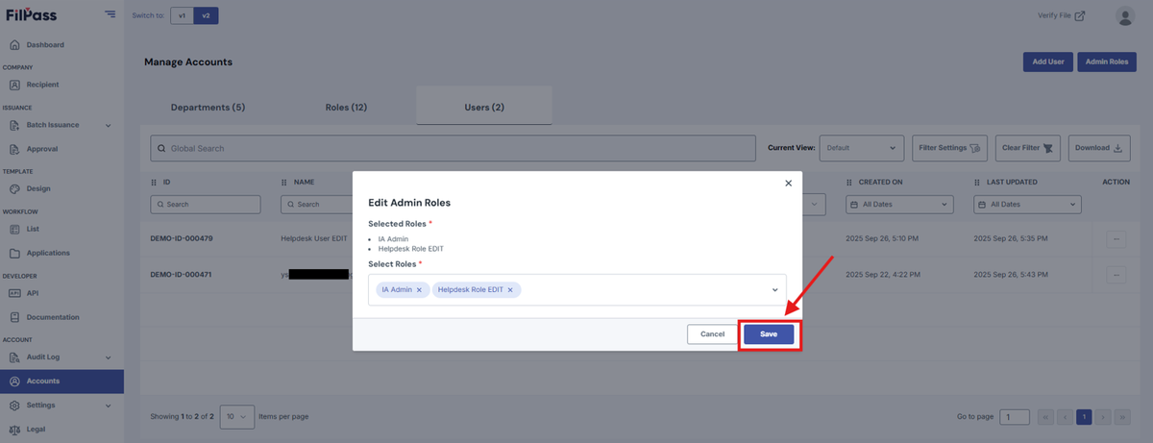Collapse the sidebar menu icon
Image resolution: width=1153 pixels, height=443 pixels.
(x=110, y=14)
